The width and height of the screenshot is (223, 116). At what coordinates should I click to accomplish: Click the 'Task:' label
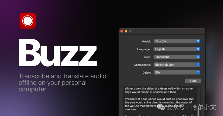[x=147, y=57]
